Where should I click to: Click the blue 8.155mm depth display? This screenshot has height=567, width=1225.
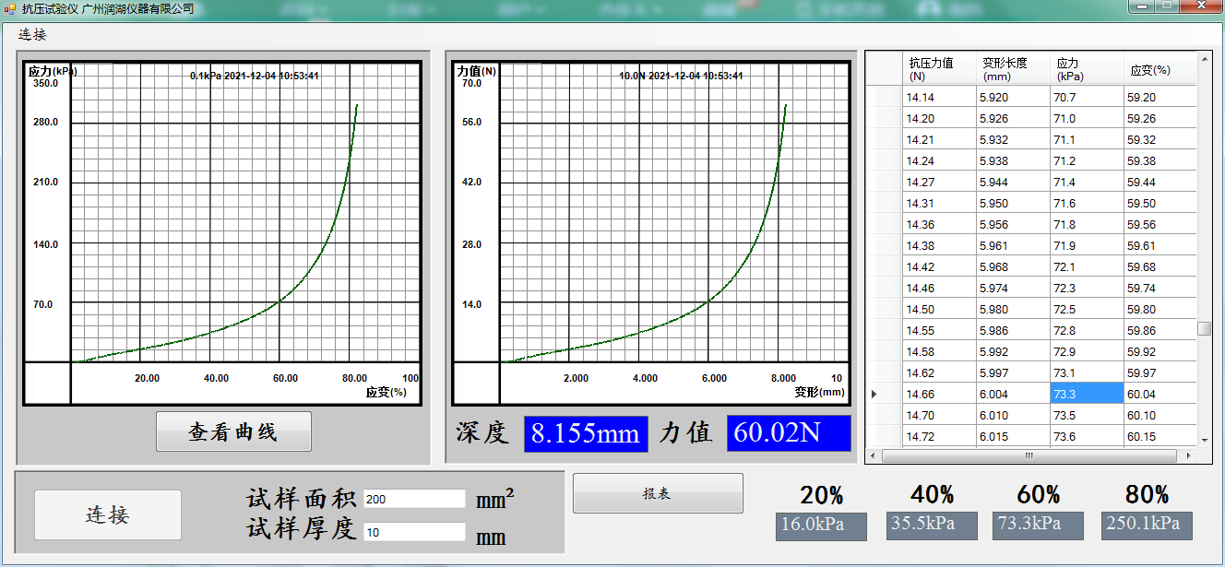586,434
